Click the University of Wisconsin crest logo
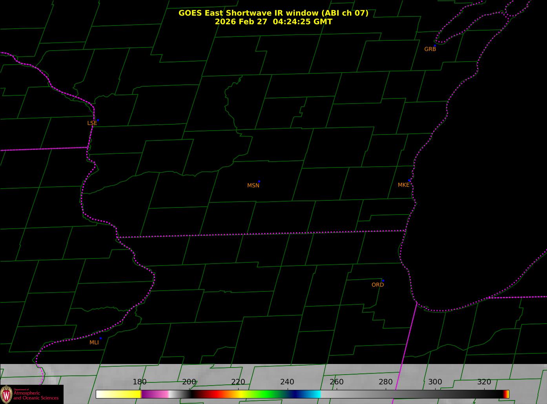The height and width of the screenshot is (404, 547). click(x=7, y=394)
